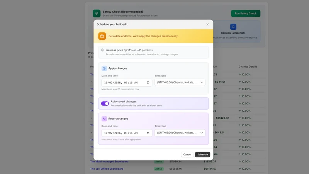
Task: Close the Schedule your bulk edit dialog
Action: point(207,24)
